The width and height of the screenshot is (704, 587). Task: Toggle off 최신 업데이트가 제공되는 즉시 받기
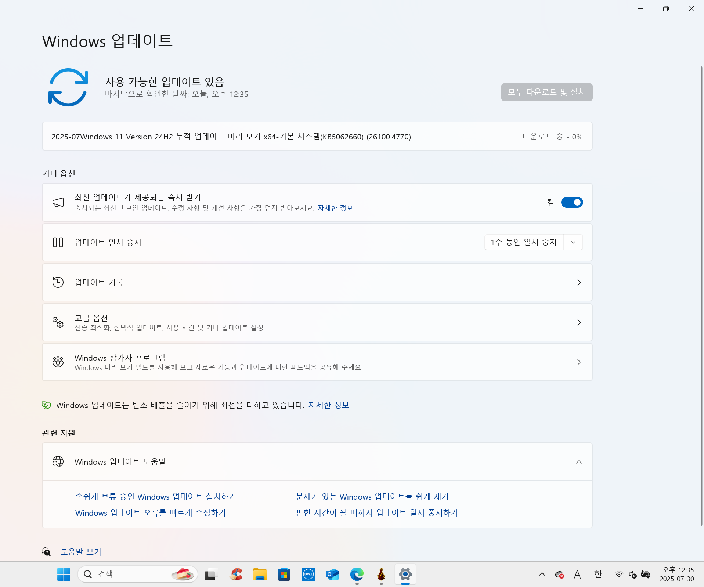[572, 202]
